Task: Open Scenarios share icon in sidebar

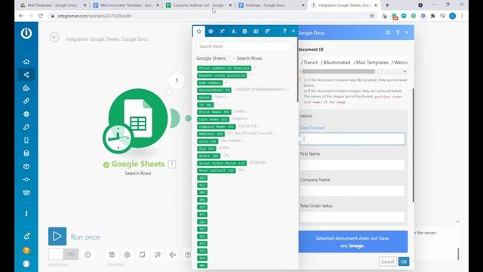Action: pos(26,75)
